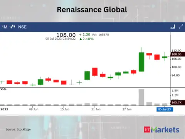Click the 15 Jun date label
Viewport: 185px width, 139px height.
(x=65, y=109)
